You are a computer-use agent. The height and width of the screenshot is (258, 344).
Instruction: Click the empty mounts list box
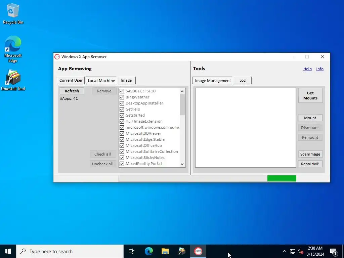pyautogui.click(x=246, y=128)
